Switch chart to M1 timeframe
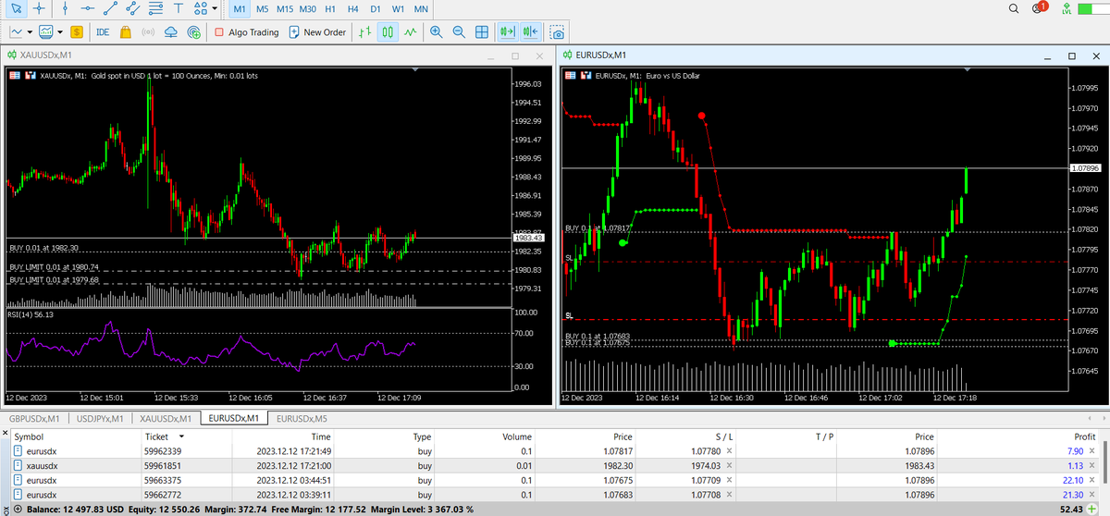This screenshot has height=516, width=1110. pyautogui.click(x=240, y=8)
